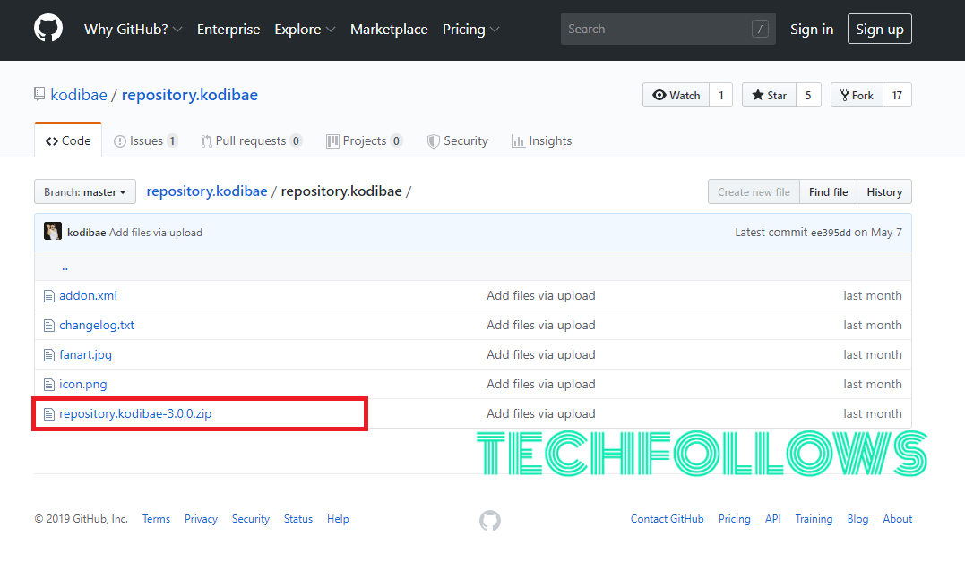Click the Watch button
The height and width of the screenshot is (561, 965).
[x=676, y=95]
